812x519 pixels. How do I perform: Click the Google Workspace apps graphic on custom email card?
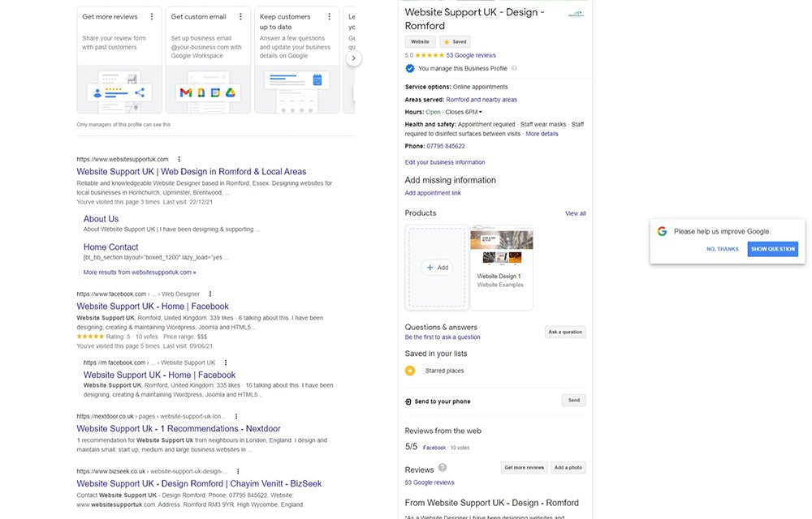pos(208,92)
